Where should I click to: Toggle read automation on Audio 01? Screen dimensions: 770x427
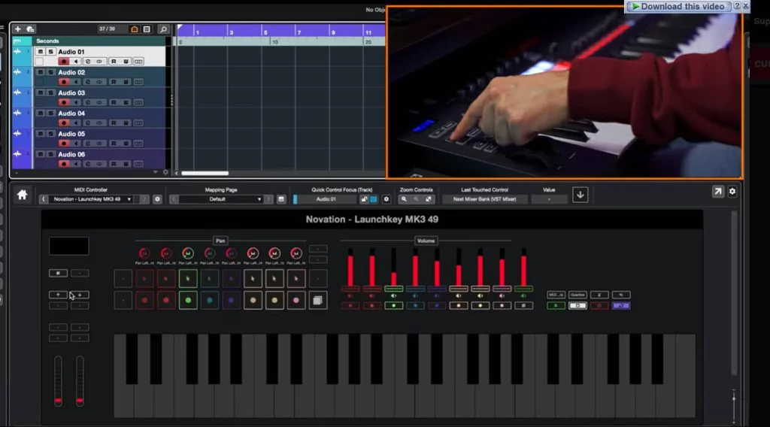click(114, 62)
